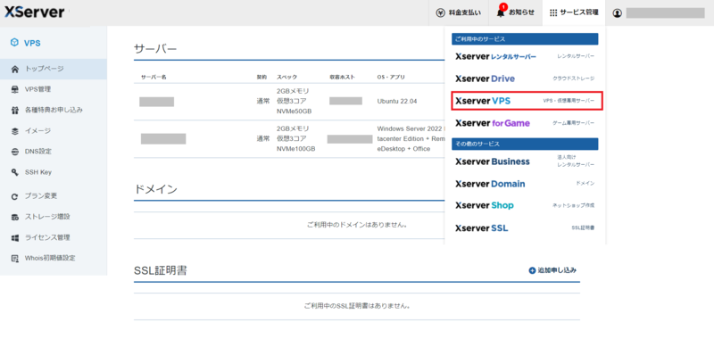The width and height of the screenshot is (714, 339).
Task: Click the XServer logo
Action: 35,12
